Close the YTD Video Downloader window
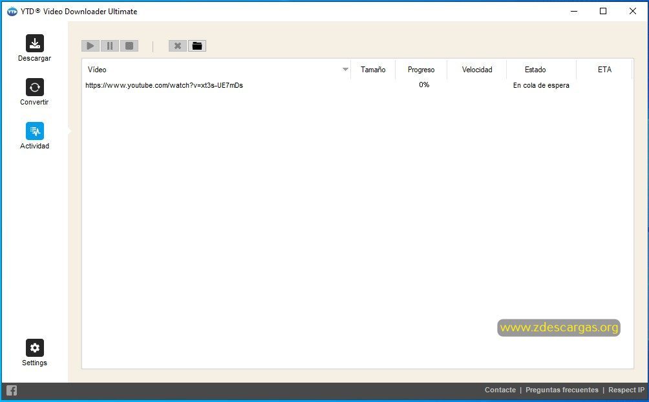Viewport: 649px width, 402px height. click(x=632, y=11)
